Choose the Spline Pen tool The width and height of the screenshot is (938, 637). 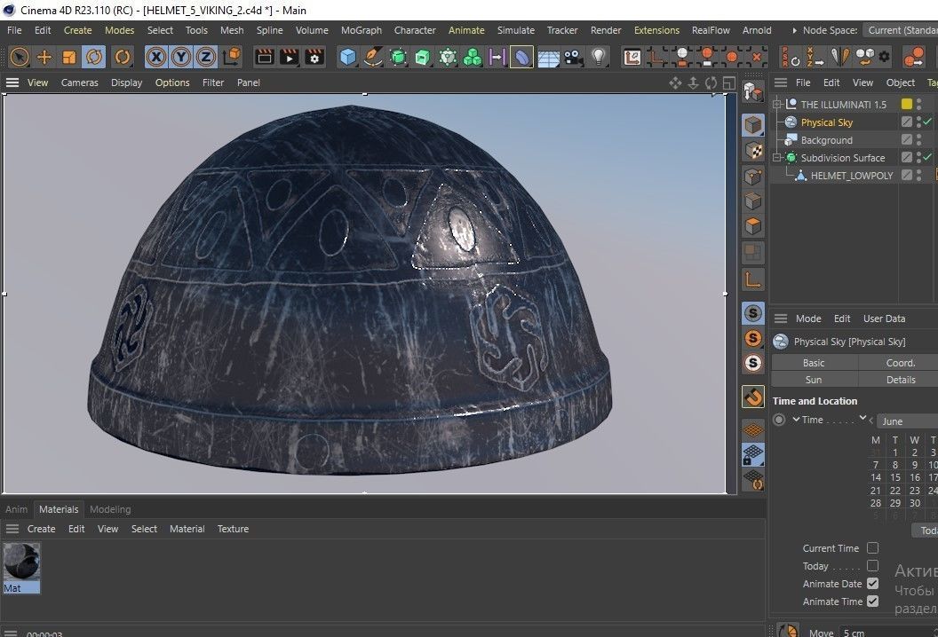[x=373, y=57]
